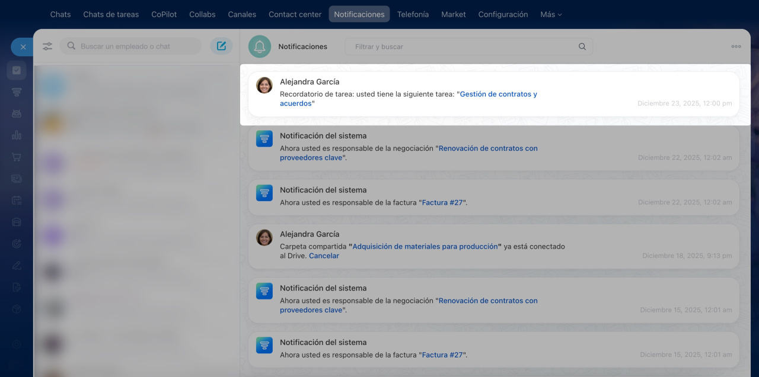The height and width of the screenshot is (377, 759).
Task: Close the messenger panel with the X button
Action: 23,47
